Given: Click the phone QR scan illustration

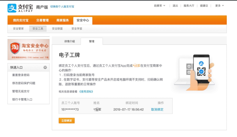Looking at the screenshot, I should [195, 73].
